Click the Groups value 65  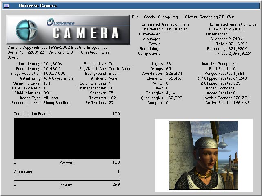pos(169,69)
